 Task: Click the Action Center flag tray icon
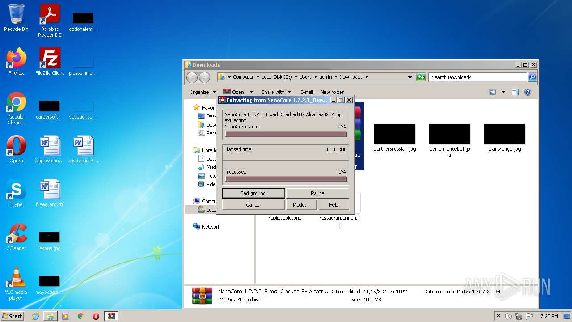[530, 316]
